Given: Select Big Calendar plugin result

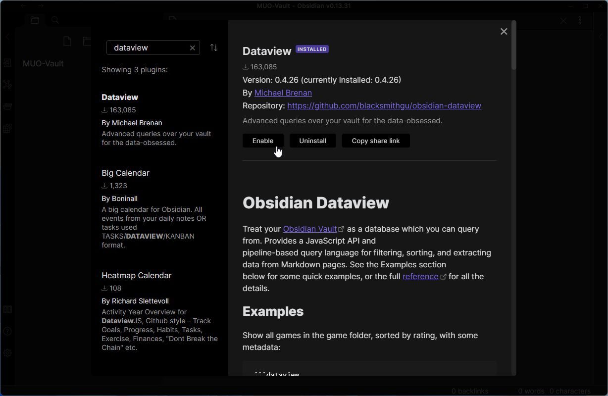Looking at the screenshot, I should pos(158,208).
